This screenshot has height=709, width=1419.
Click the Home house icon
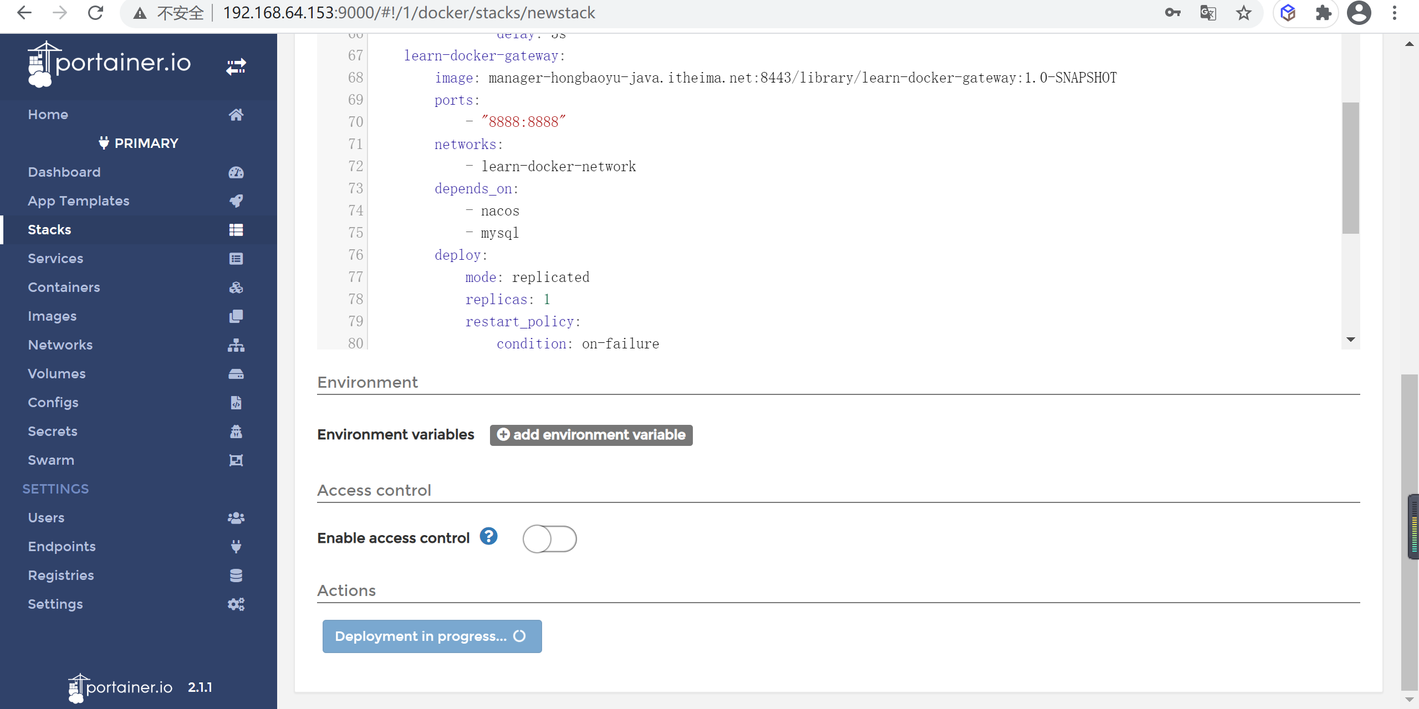(236, 115)
